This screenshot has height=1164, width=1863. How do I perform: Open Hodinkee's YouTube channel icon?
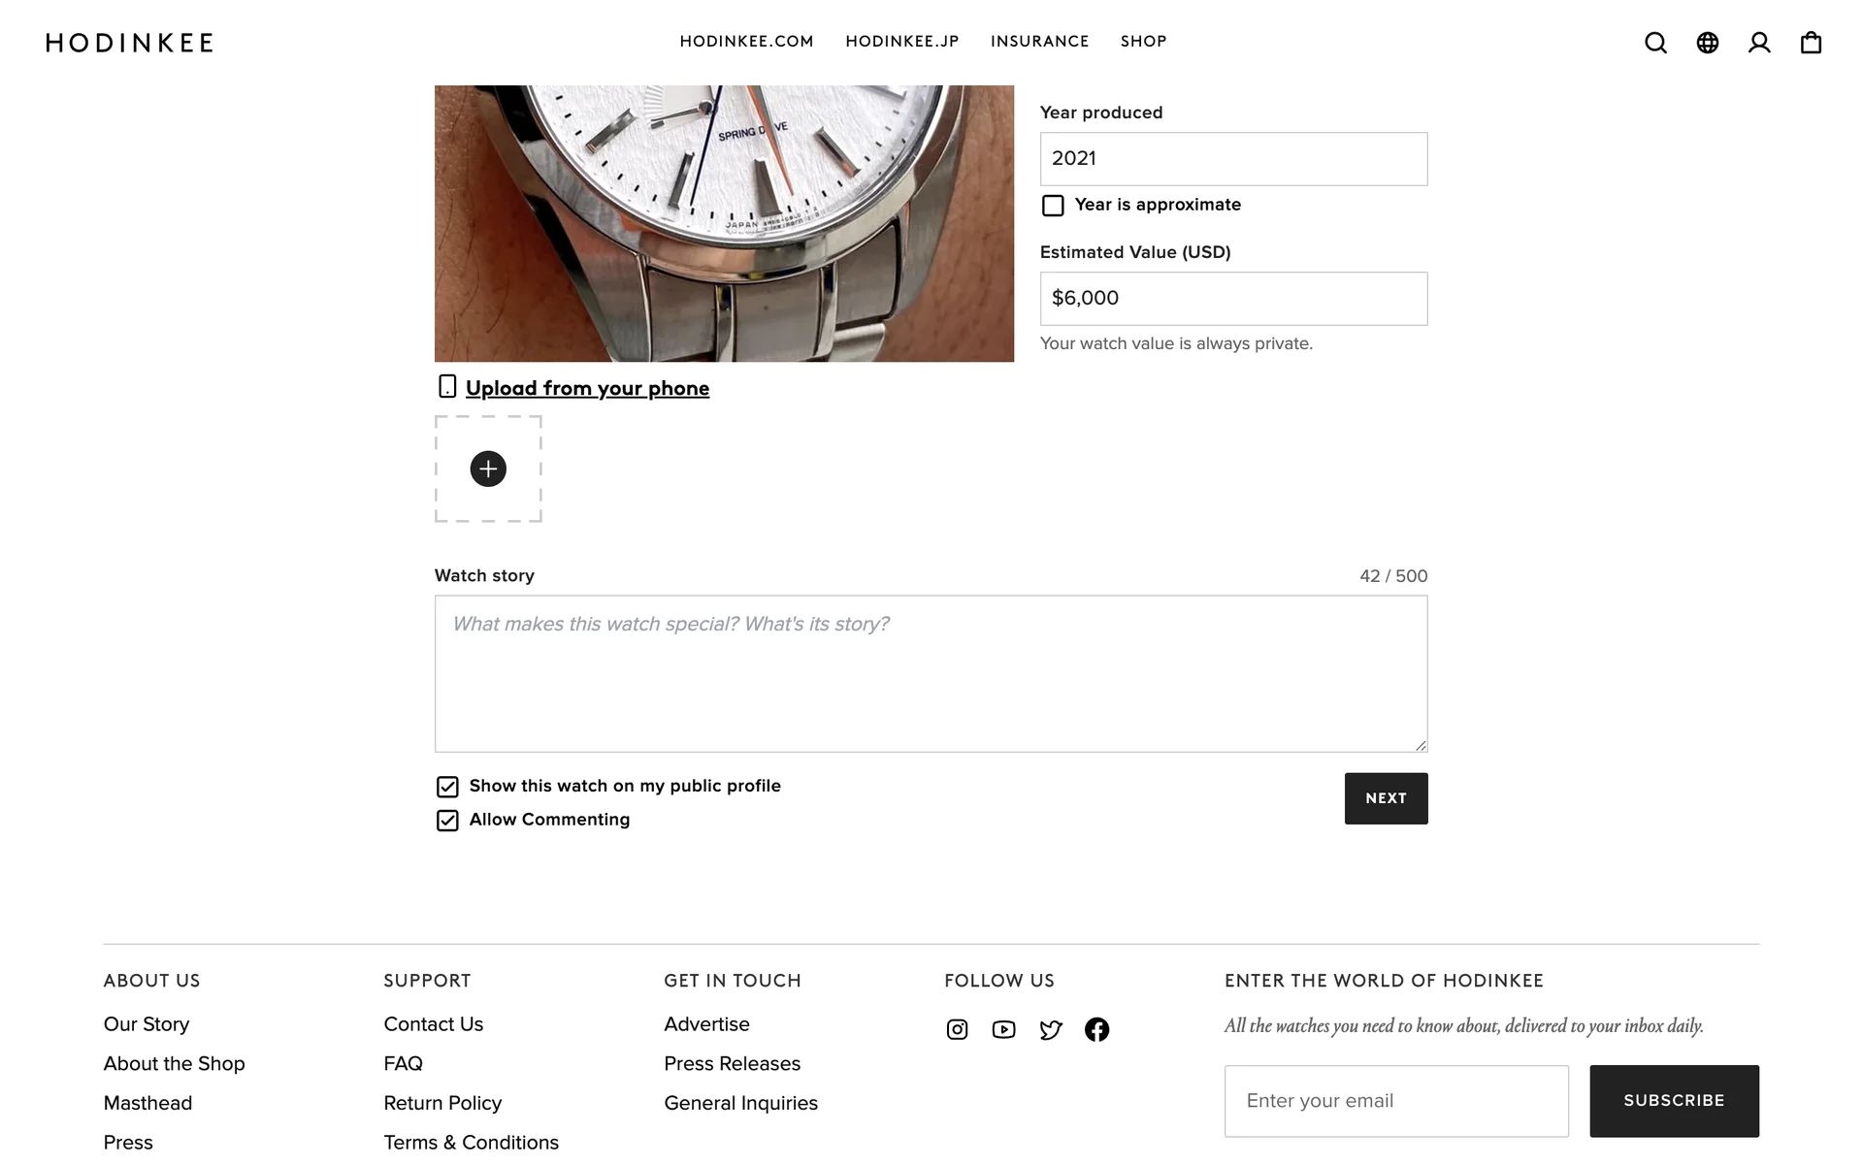click(1003, 1029)
